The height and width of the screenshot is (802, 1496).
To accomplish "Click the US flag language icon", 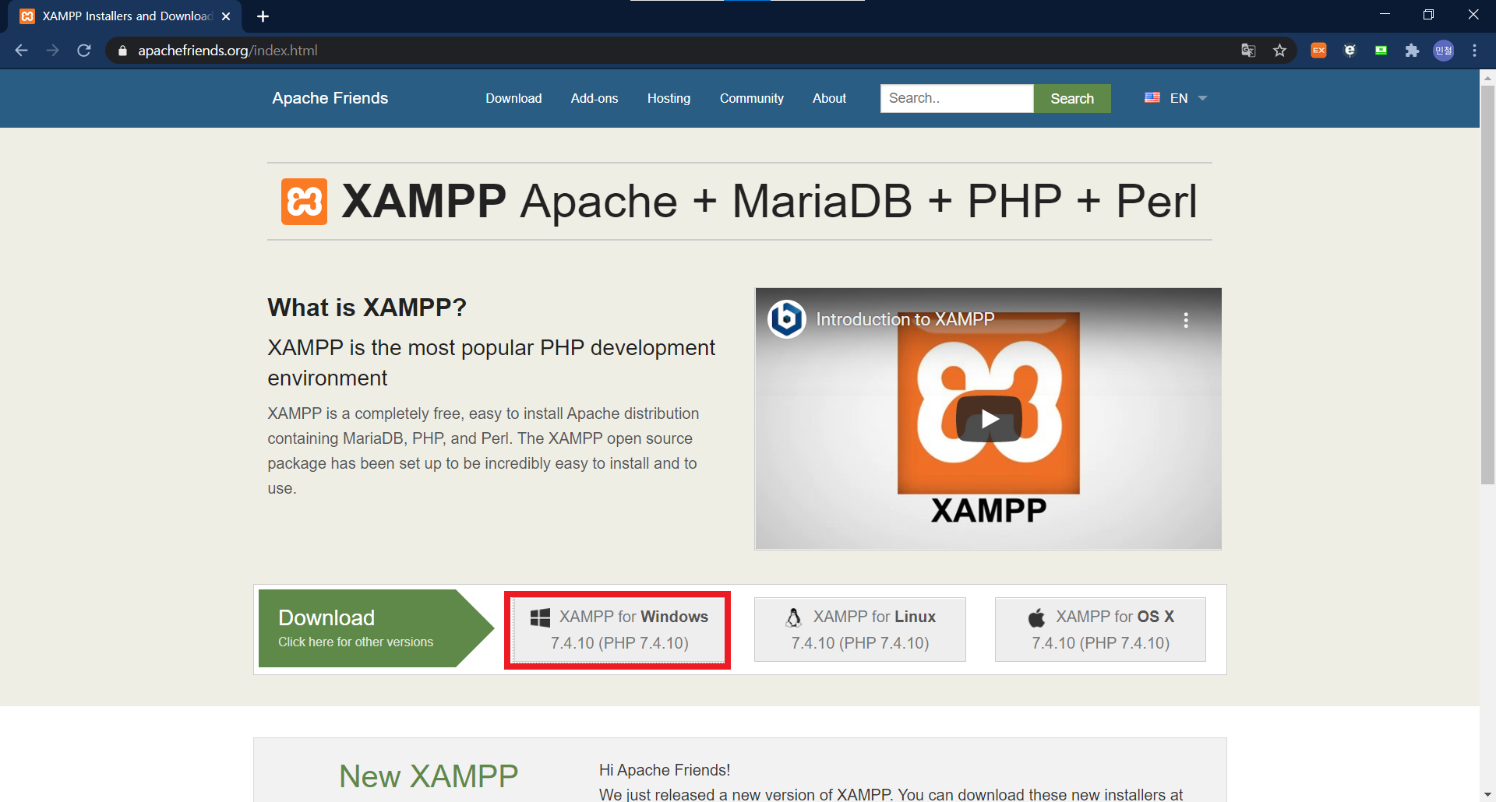I will [x=1152, y=97].
